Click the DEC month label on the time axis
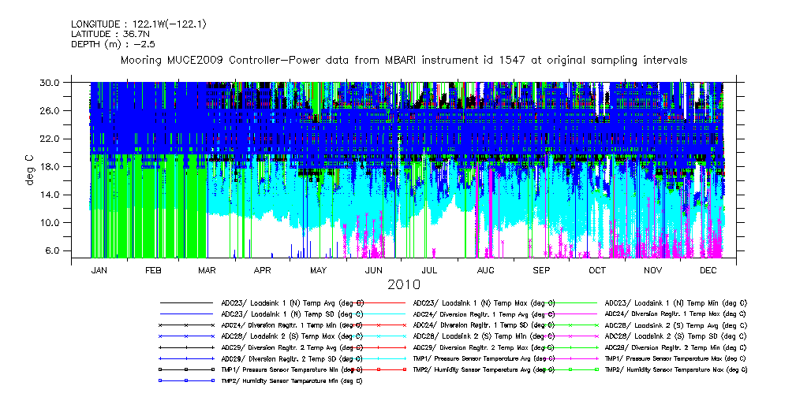The image size is (796, 397). [708, 269]
